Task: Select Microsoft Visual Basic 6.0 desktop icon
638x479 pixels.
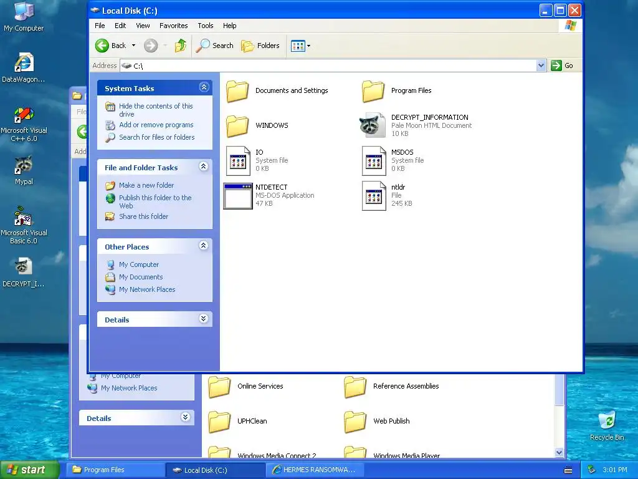Action: tap(24, 225)
